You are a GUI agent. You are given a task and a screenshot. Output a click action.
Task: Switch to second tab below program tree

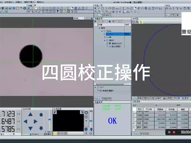(107, 99)
